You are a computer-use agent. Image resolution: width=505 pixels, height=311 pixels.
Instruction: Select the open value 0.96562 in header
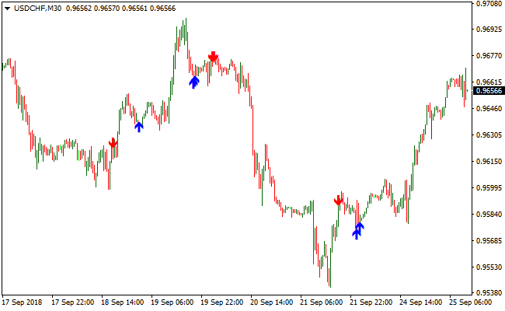(x=79, y=9)
